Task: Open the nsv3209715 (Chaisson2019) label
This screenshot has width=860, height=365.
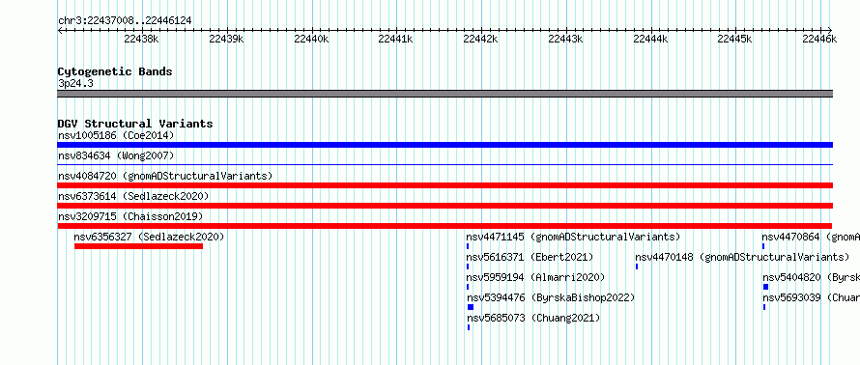Action: [130, 216]
